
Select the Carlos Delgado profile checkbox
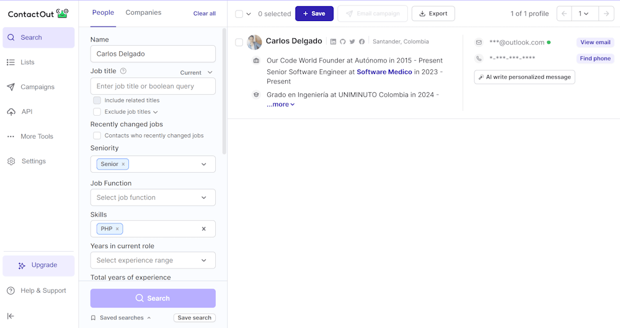[239, 42]
